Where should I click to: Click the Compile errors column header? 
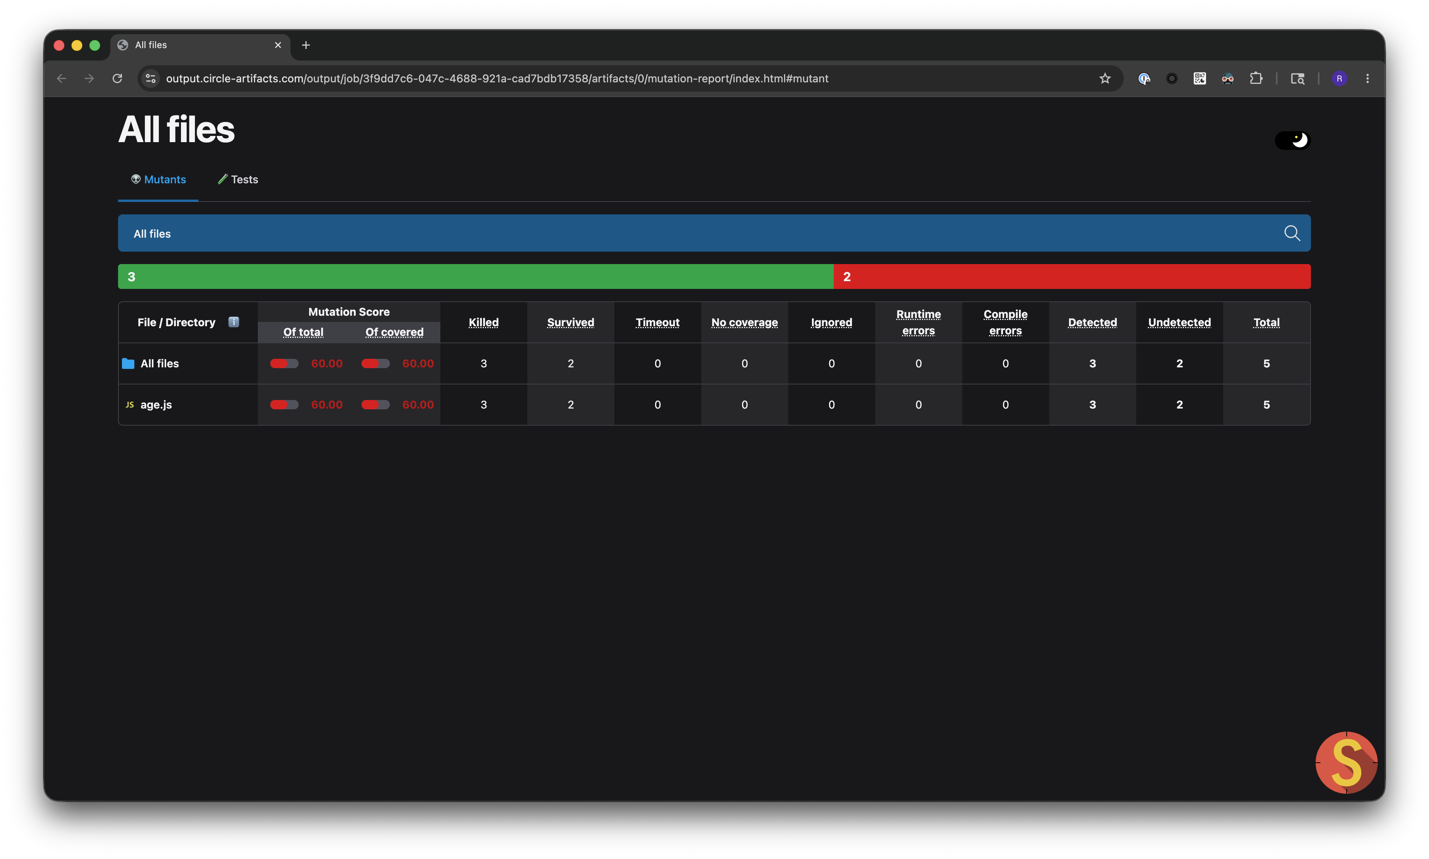point(1005,322)
